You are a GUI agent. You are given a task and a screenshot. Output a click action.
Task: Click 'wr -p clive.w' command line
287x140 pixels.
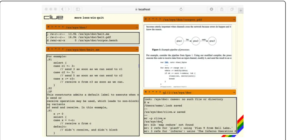[x=155, y=118]
